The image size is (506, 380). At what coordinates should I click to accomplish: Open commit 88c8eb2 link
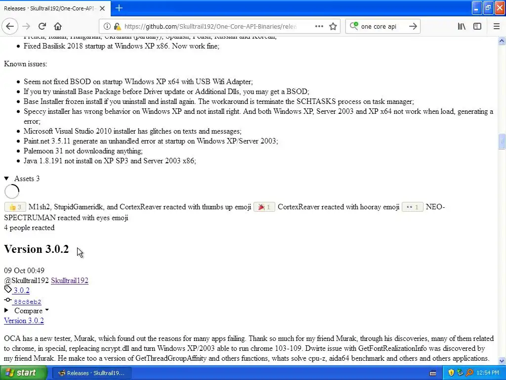pyautogui.click(x=28, y=302)
